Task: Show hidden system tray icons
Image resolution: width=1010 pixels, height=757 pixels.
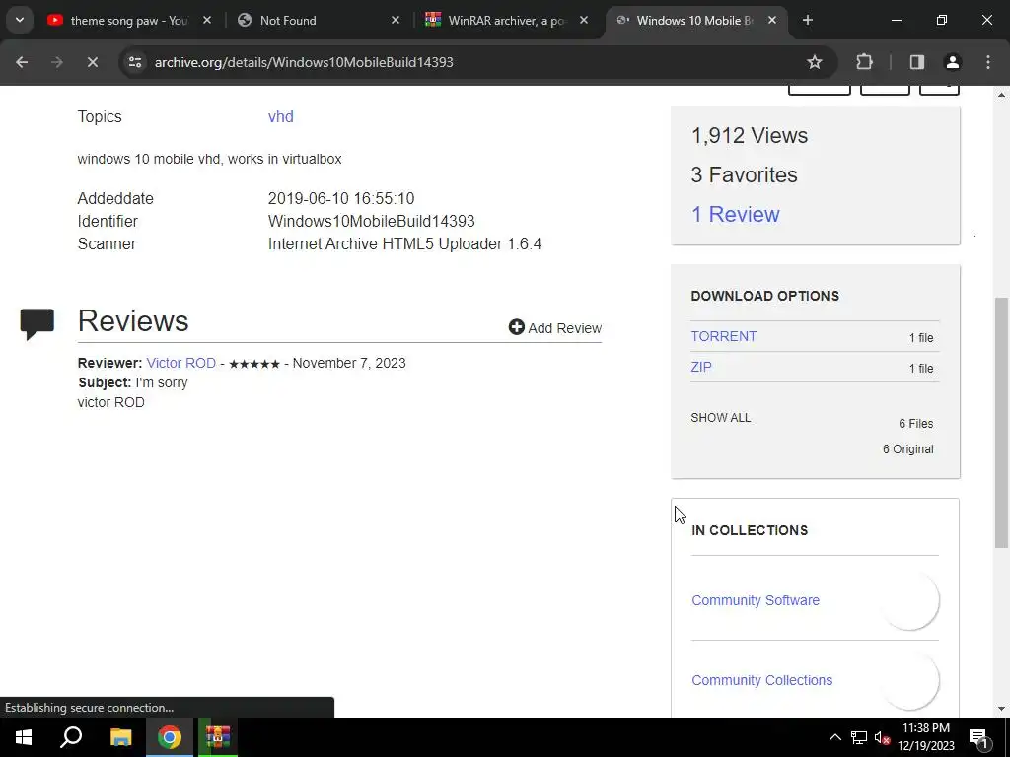Action: [x=834, y=737]
